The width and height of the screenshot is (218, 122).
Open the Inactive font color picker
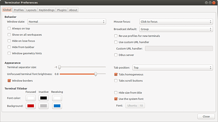[43, 98]
